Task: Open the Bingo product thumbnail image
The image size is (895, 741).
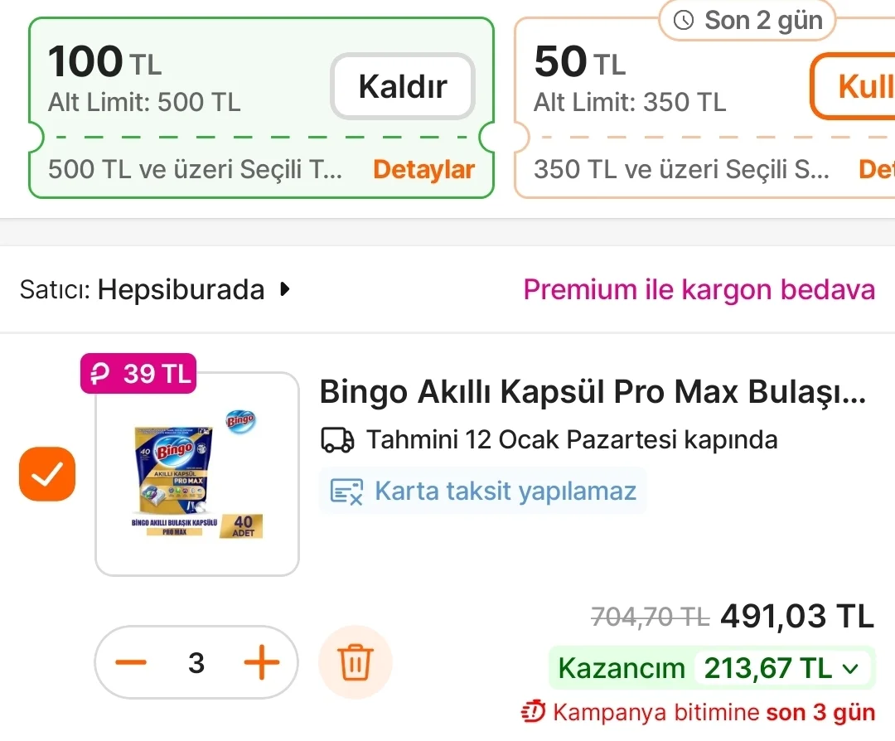Action: [x=197, y=474]
